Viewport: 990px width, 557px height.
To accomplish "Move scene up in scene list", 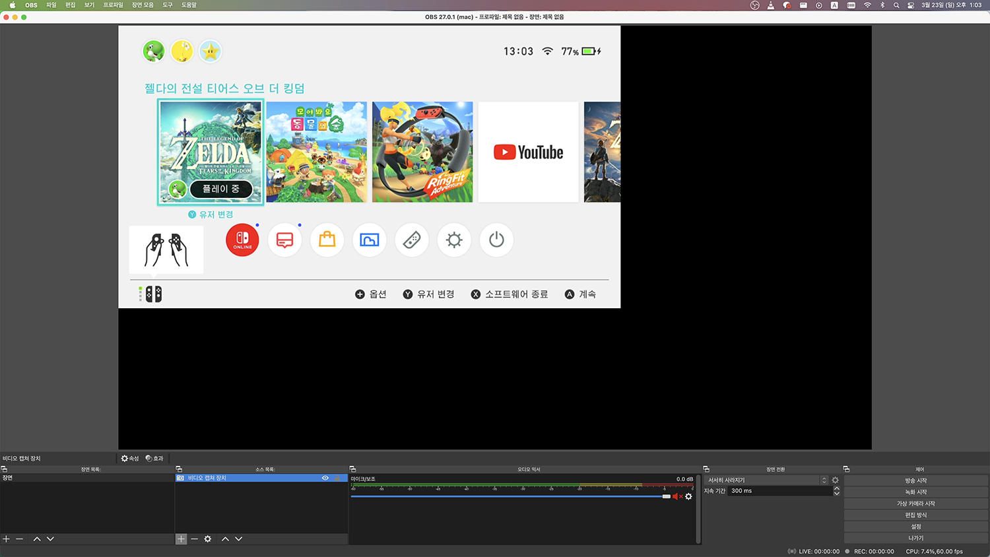I will (37, 539).
